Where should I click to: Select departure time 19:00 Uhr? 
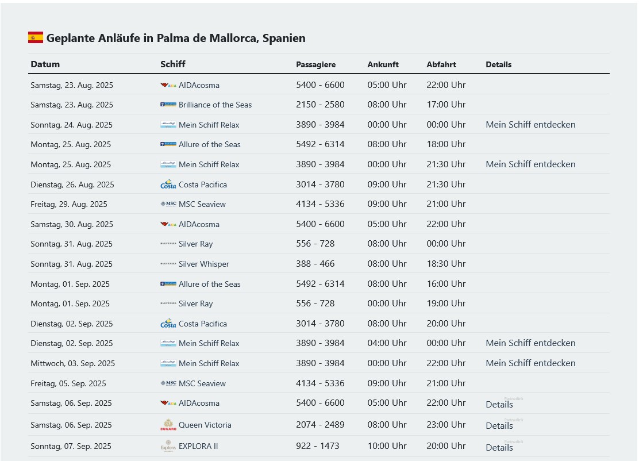[x=446, y=304]
